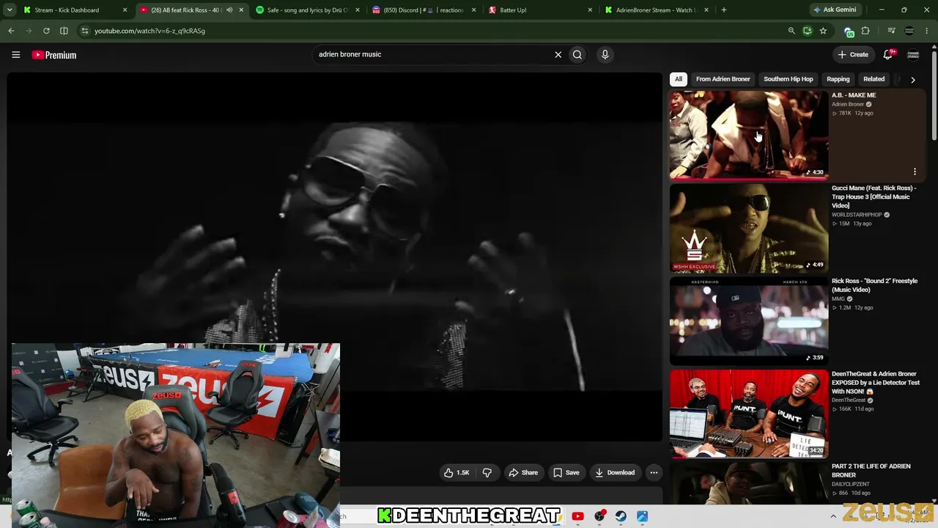This screenshot has height=528, width=938.
Task: Click the search field with adrien broner music
Action: click(432, 54)
